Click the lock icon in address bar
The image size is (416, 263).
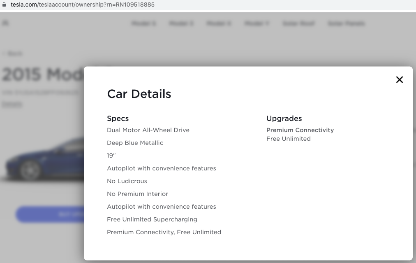[5, 5]
